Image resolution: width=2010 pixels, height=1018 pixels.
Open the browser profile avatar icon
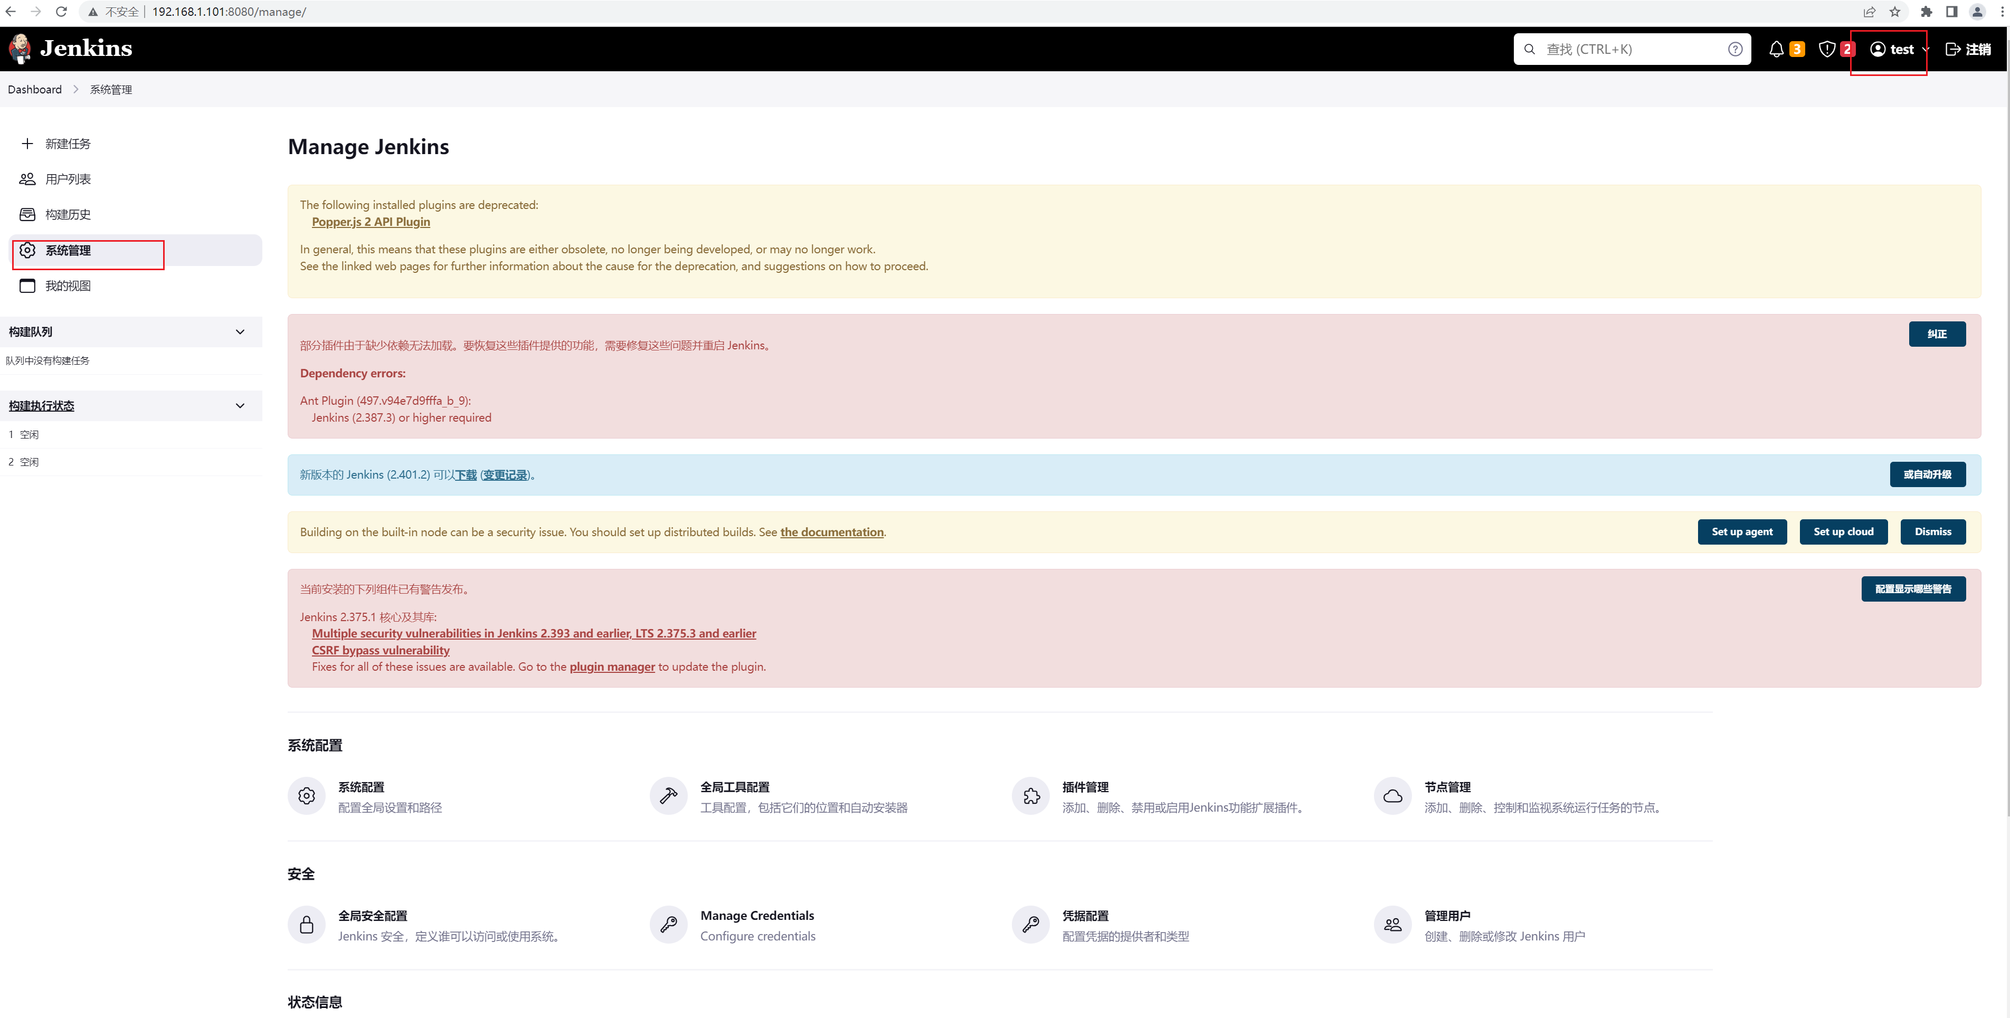(x=1977, y=12)
